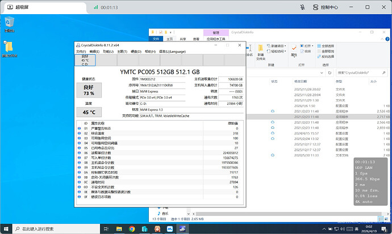Open the 控制中心 control center
392x234 pixels.
(326, 7)
